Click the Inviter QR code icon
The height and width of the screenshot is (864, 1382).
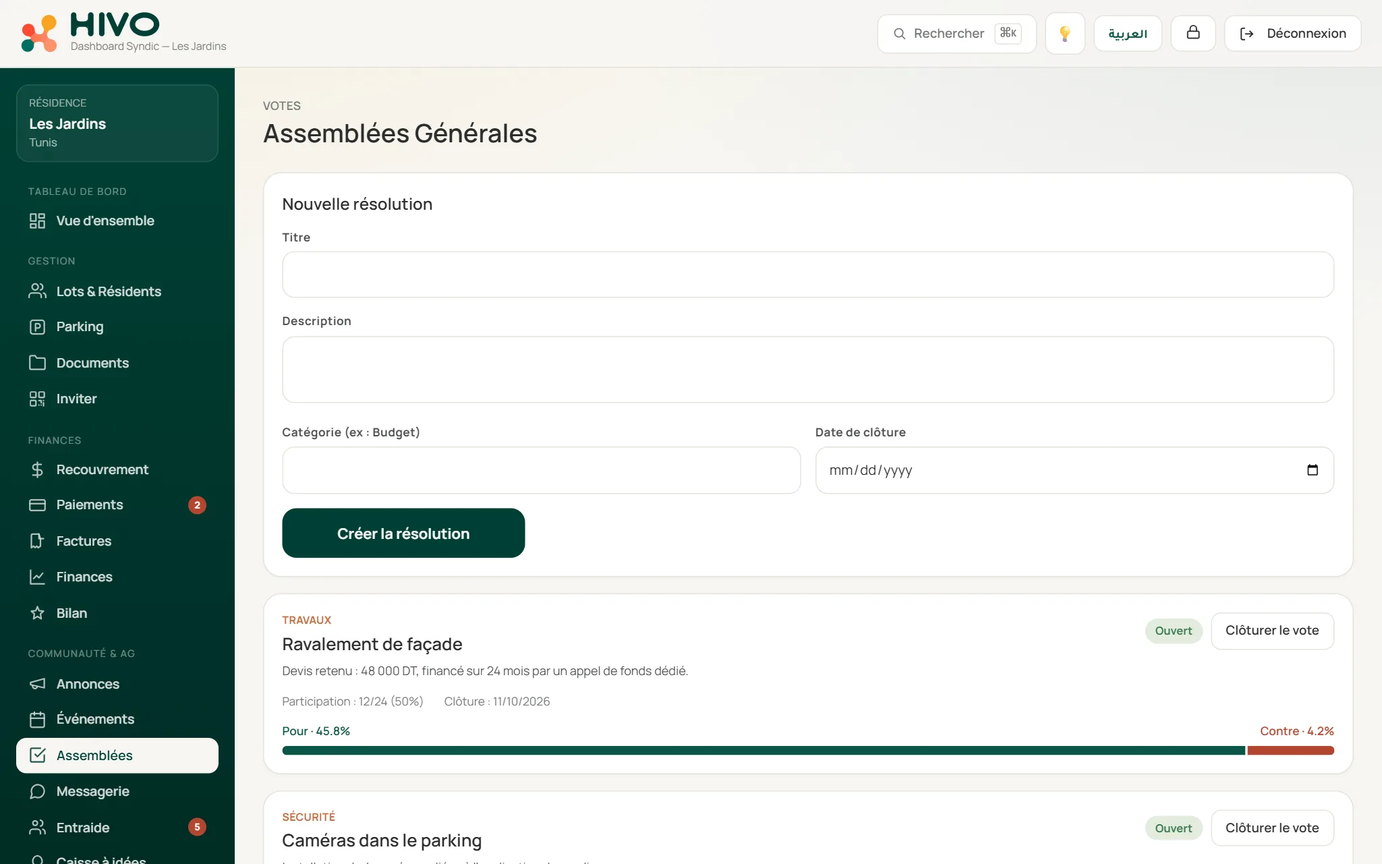click(37, 399)
